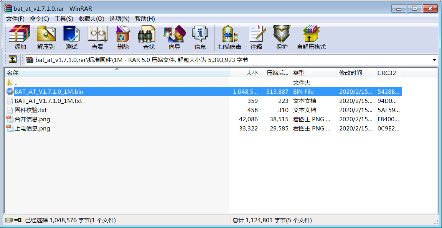The height and width of the screenshot is (228, 442).
Task: Sort by CRC32 column header
Action: (388, 73)
